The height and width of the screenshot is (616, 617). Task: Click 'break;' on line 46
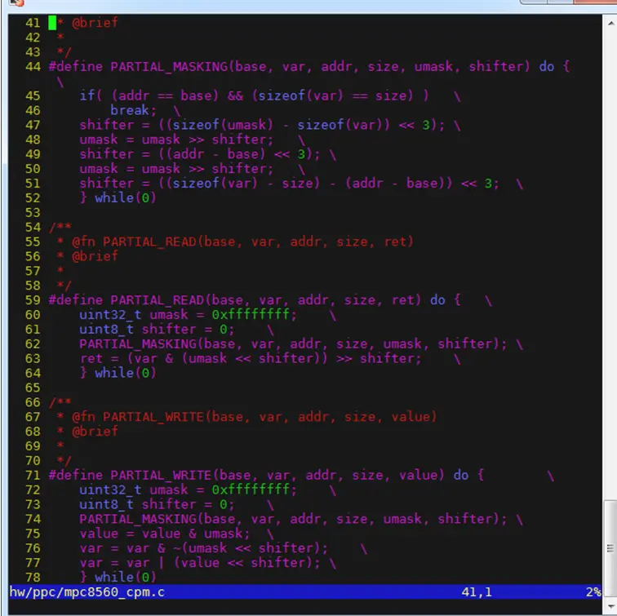point(133,110)
